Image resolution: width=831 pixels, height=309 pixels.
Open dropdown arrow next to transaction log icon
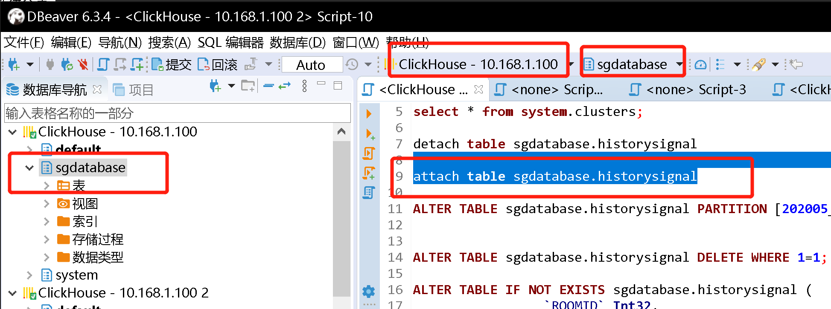pos(268,64)
